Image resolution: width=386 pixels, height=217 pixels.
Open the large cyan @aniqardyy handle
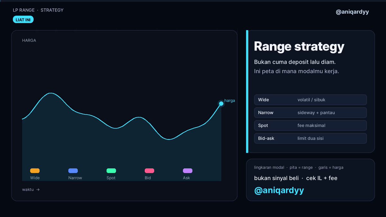coord(279,190)
